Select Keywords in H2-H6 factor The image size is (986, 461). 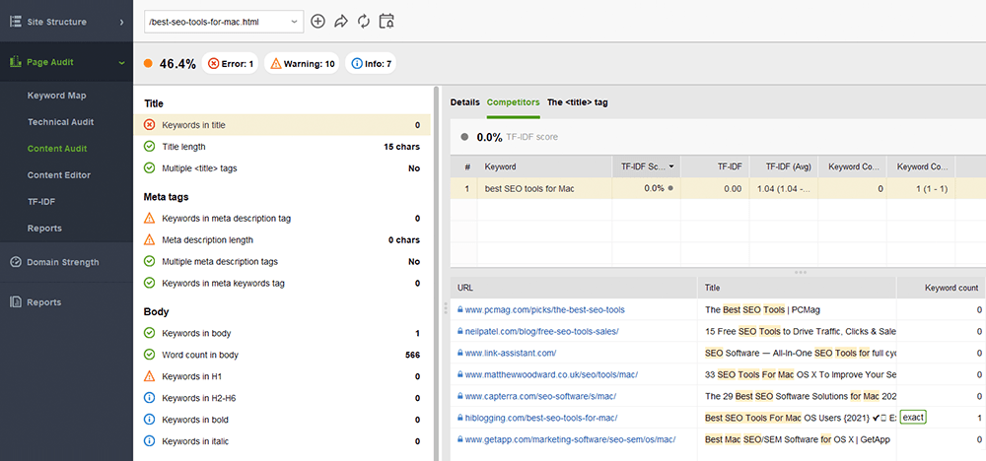pos(282,398)
